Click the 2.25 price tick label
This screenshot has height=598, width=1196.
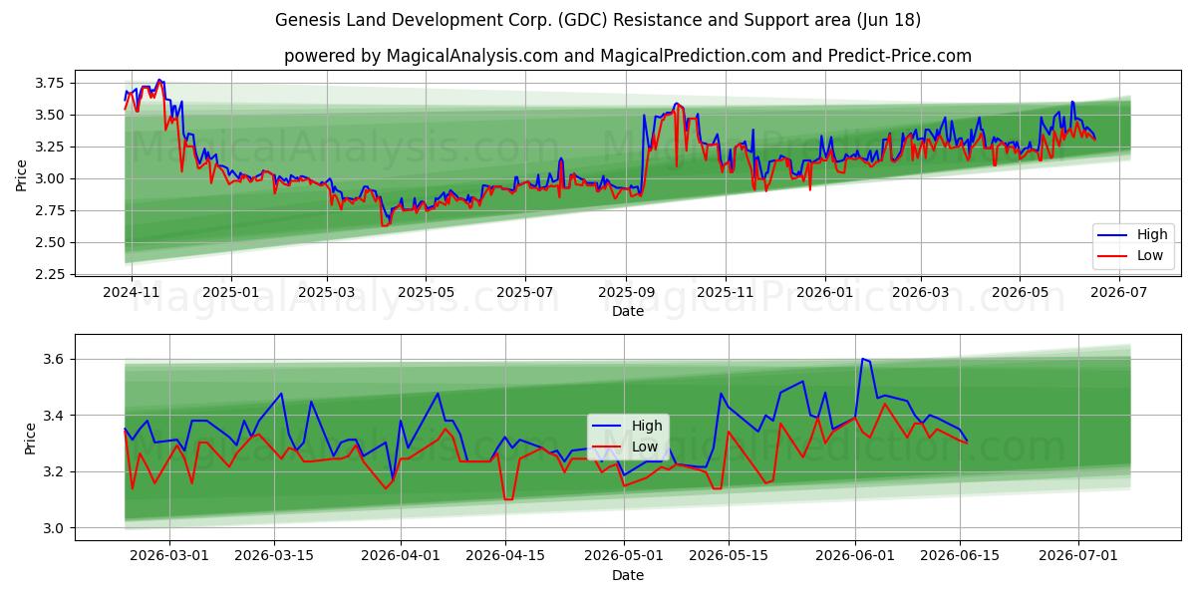[x=50, y=274]
